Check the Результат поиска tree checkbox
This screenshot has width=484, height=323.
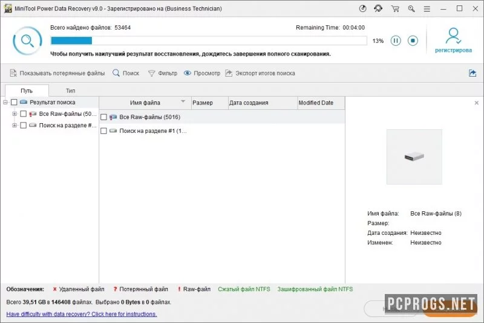point(14,102)
